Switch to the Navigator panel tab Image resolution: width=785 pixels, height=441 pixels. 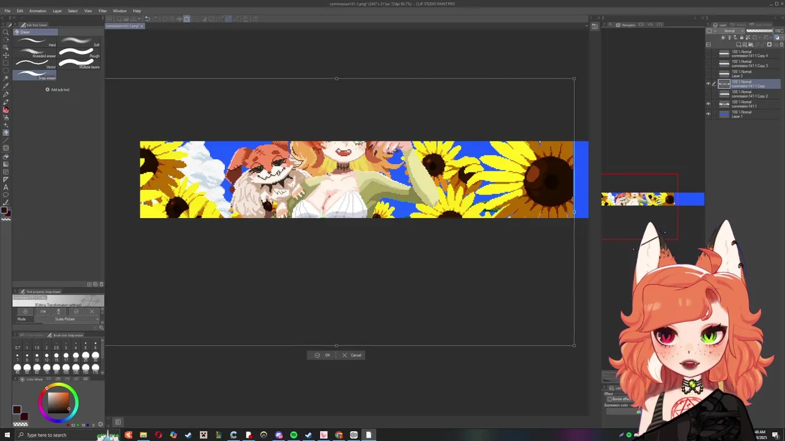[x=627, y=25]
